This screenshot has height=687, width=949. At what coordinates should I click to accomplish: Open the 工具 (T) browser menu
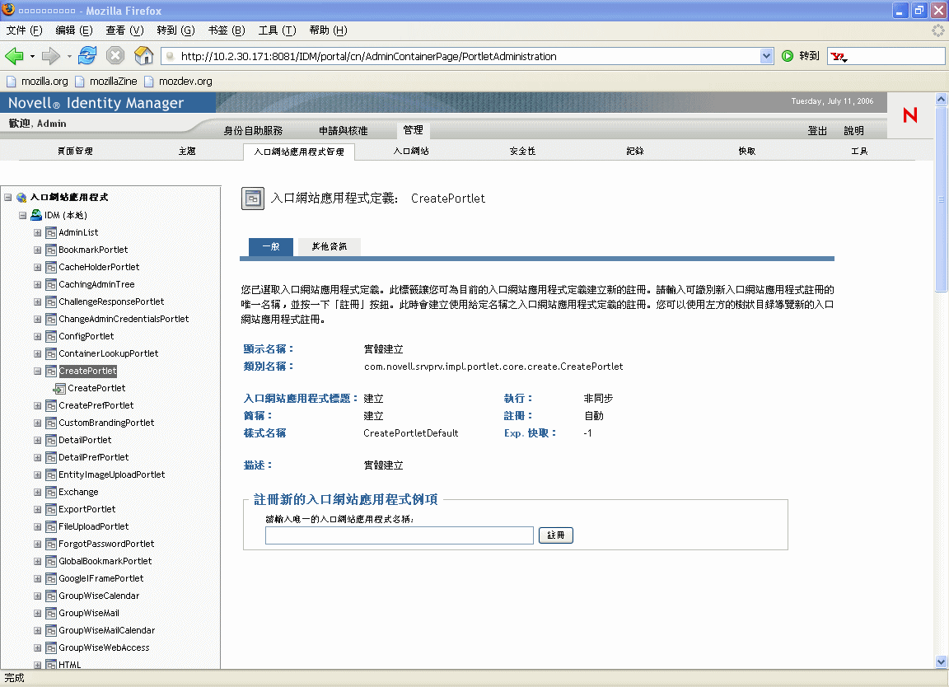pos(277,30)
